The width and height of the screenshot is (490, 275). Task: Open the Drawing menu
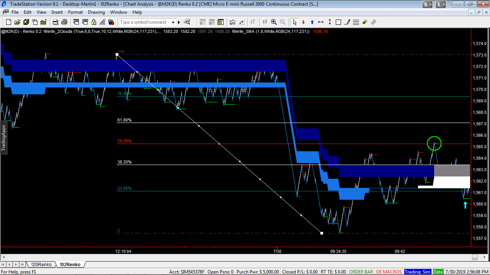[96, 12]
